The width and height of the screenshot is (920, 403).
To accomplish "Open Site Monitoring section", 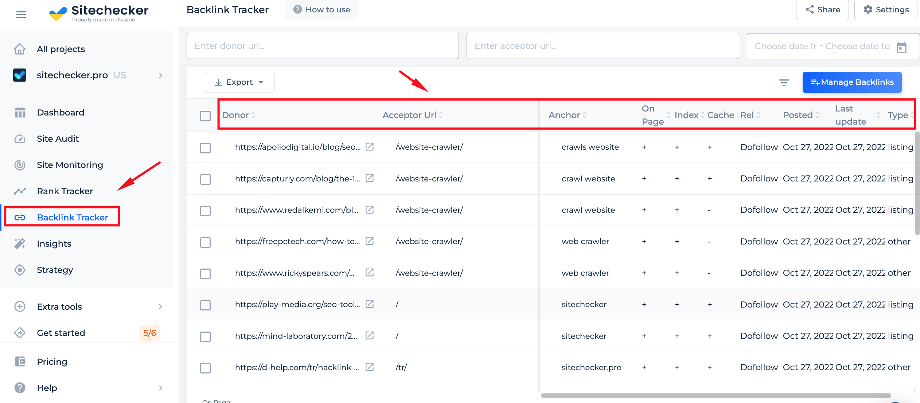I will (70, 165).
